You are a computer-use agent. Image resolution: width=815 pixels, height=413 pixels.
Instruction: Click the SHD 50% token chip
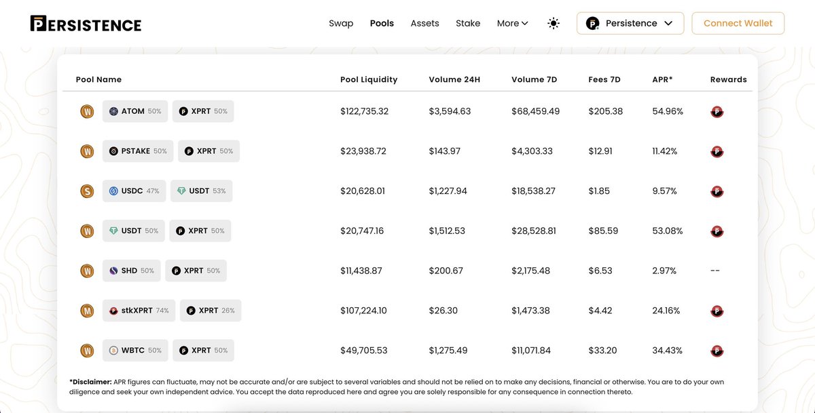tap(132, 271)
